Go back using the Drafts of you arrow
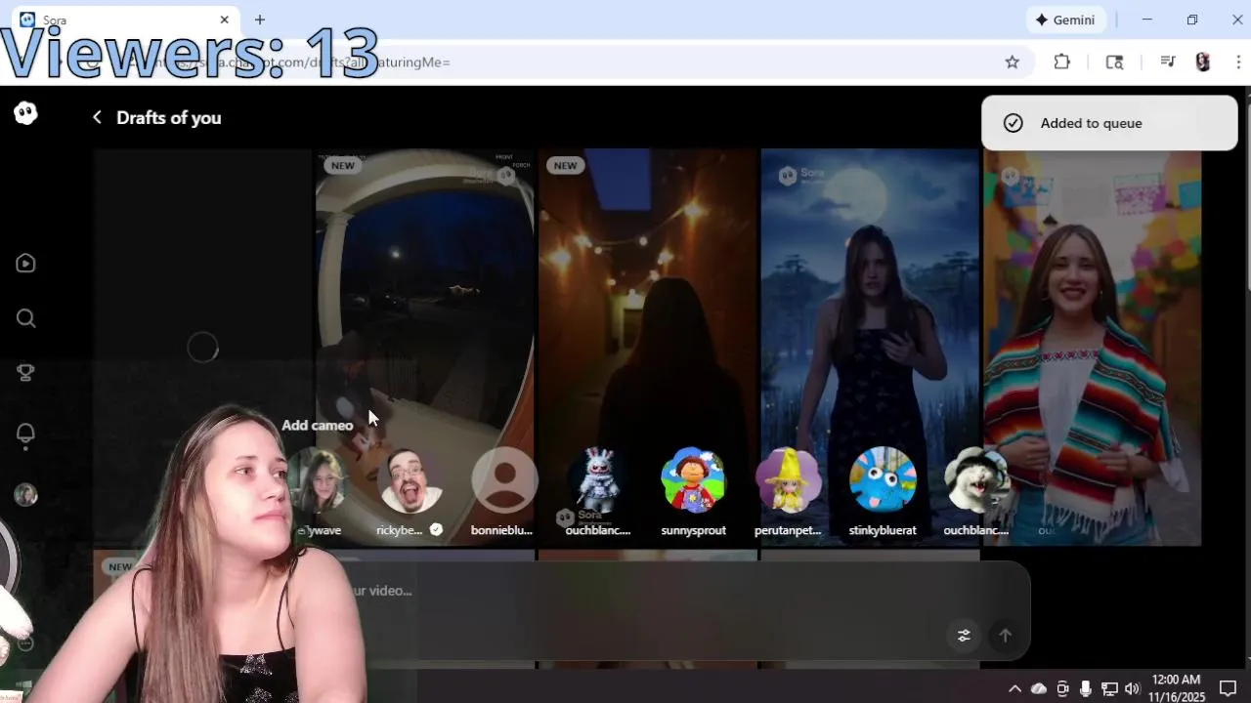Screen dimensions: 1251x703 coord(97,117)
